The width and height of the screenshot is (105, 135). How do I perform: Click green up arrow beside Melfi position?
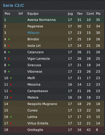[11, 78]
